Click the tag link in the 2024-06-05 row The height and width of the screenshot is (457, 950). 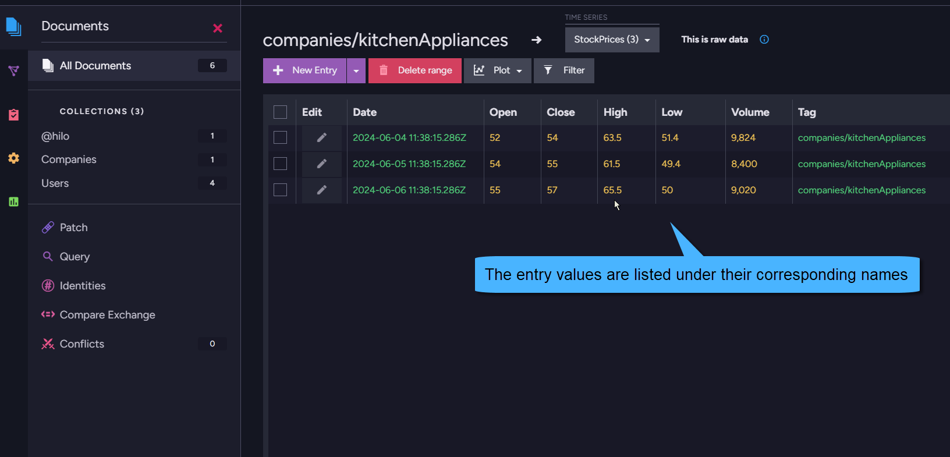[x=862, y=164]
